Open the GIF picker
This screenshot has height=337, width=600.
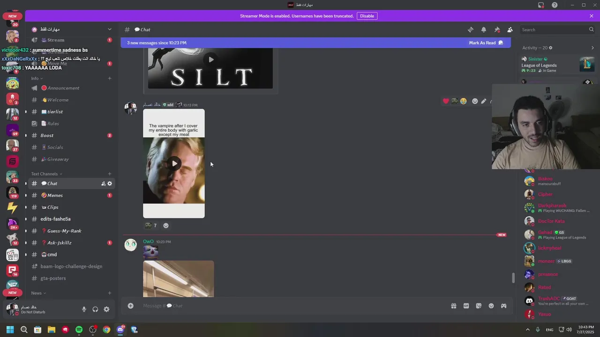[x=466, y=306]
